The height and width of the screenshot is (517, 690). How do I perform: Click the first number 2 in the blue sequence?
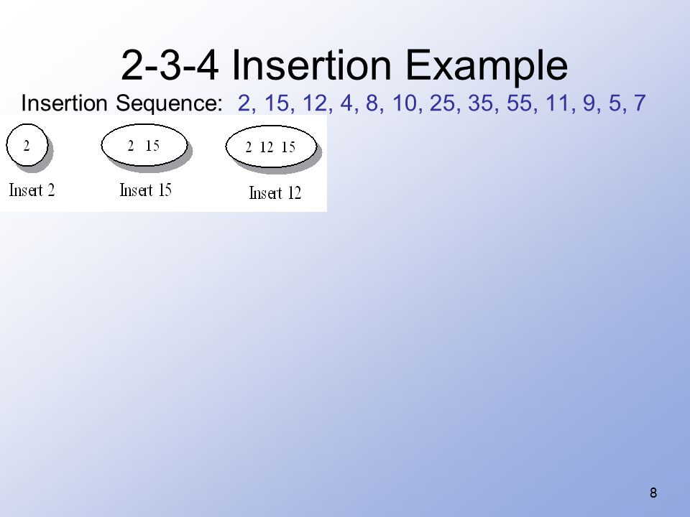point(244,103)
